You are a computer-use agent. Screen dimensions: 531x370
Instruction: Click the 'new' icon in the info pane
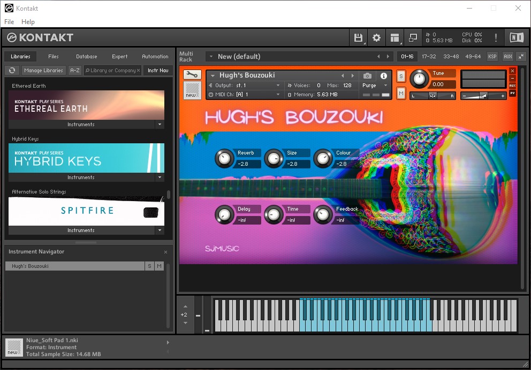14,348
